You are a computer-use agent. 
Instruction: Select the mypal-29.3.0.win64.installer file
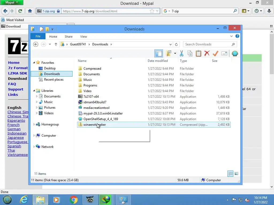tap(103, 113)
